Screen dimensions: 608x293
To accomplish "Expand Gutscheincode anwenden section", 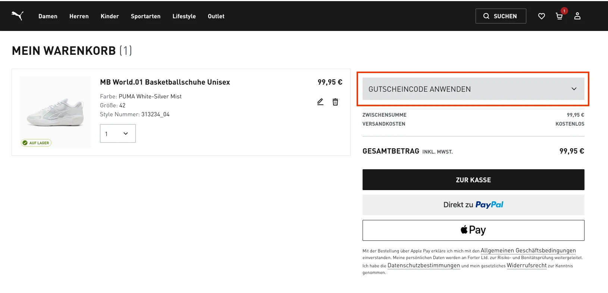I will pos(473,89).
